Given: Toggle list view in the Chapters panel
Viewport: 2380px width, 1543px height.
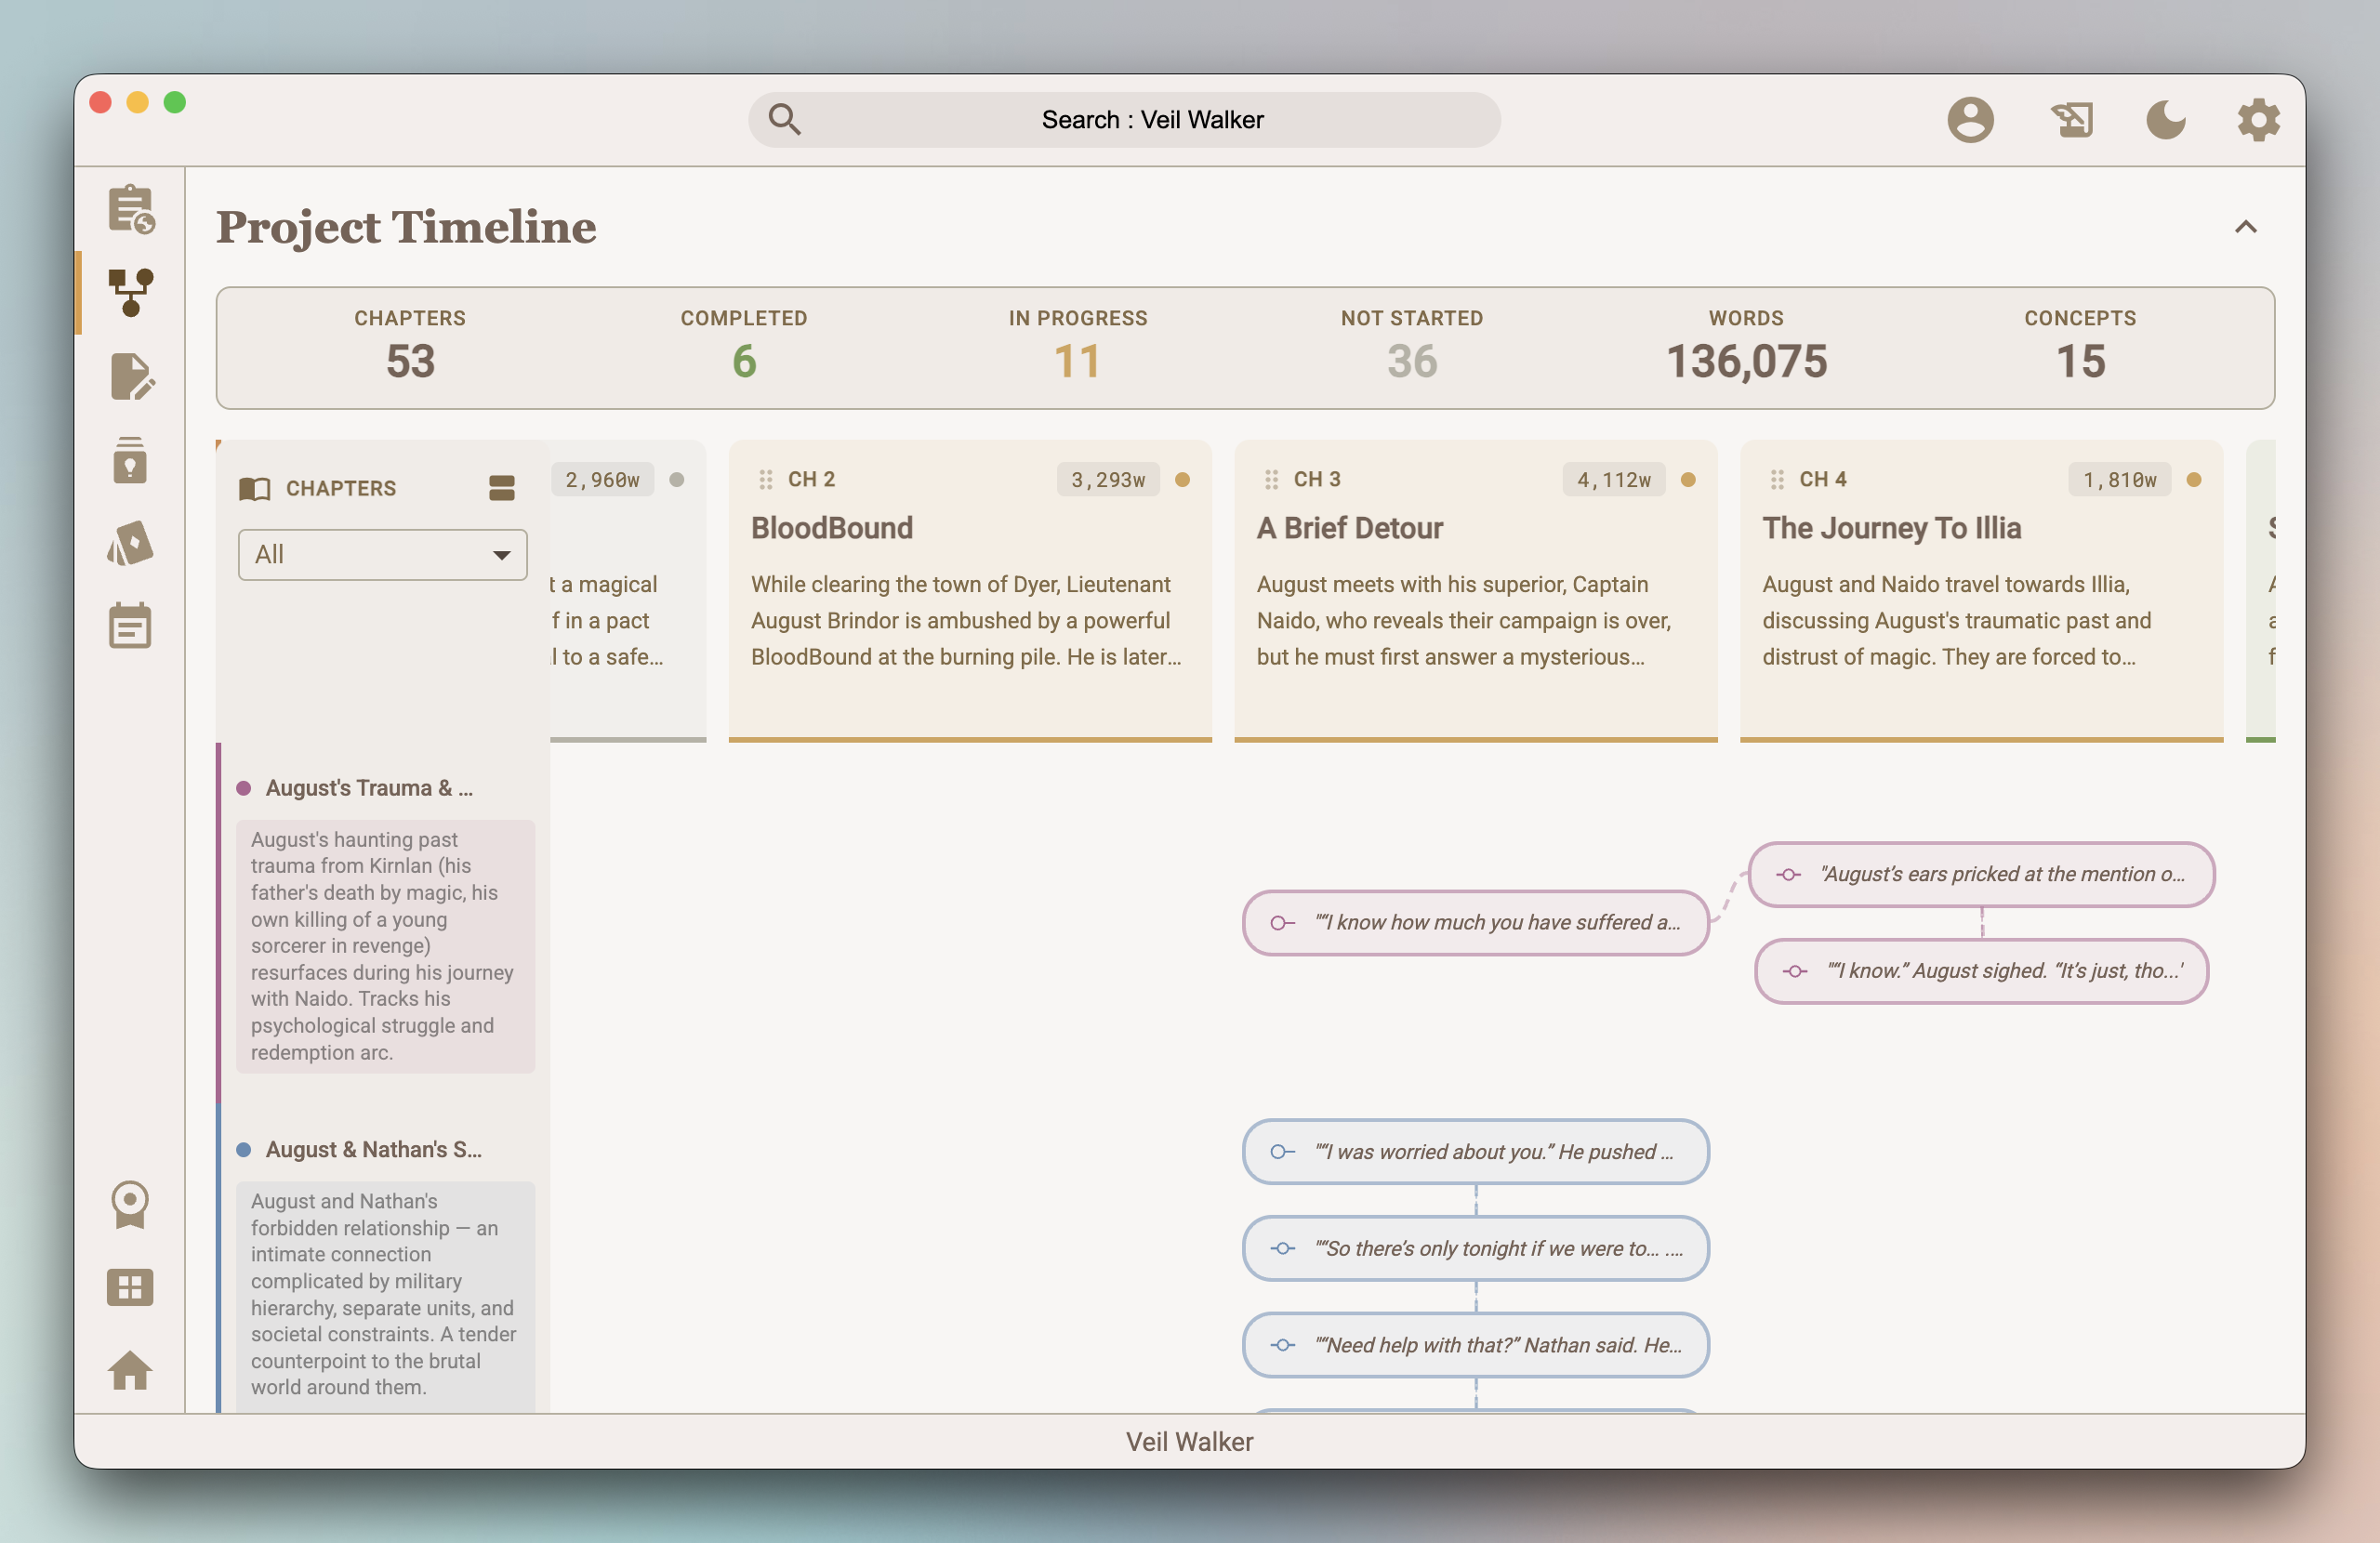Looking at the screenshot, I should pyautogui.click(x=501, y=488).
